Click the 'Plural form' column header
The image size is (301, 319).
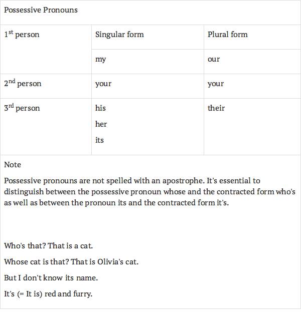[x=228, y=35]
